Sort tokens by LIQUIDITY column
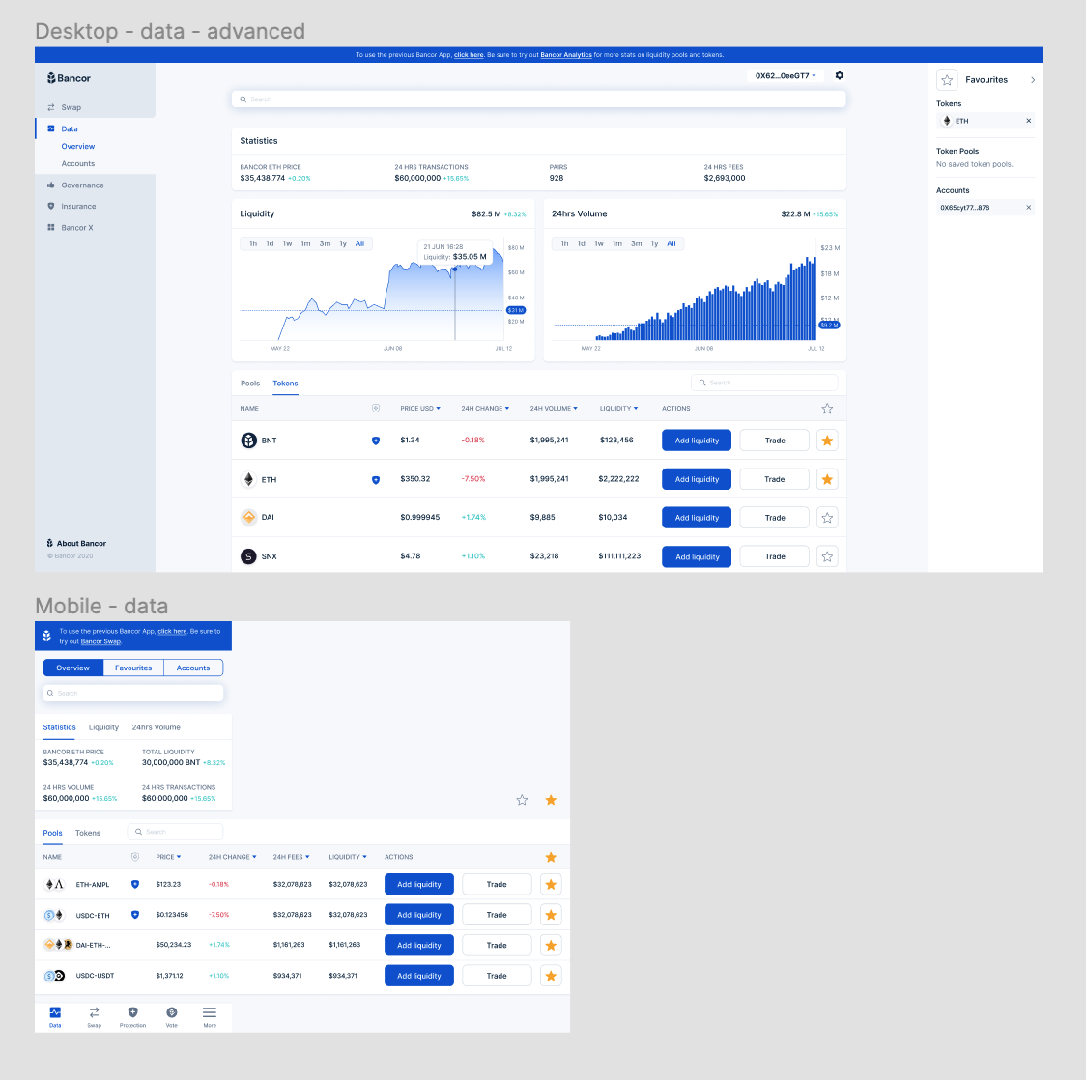Viewport: 1086px width, 1080px height. pyautogui.click(x=618, y=409)
